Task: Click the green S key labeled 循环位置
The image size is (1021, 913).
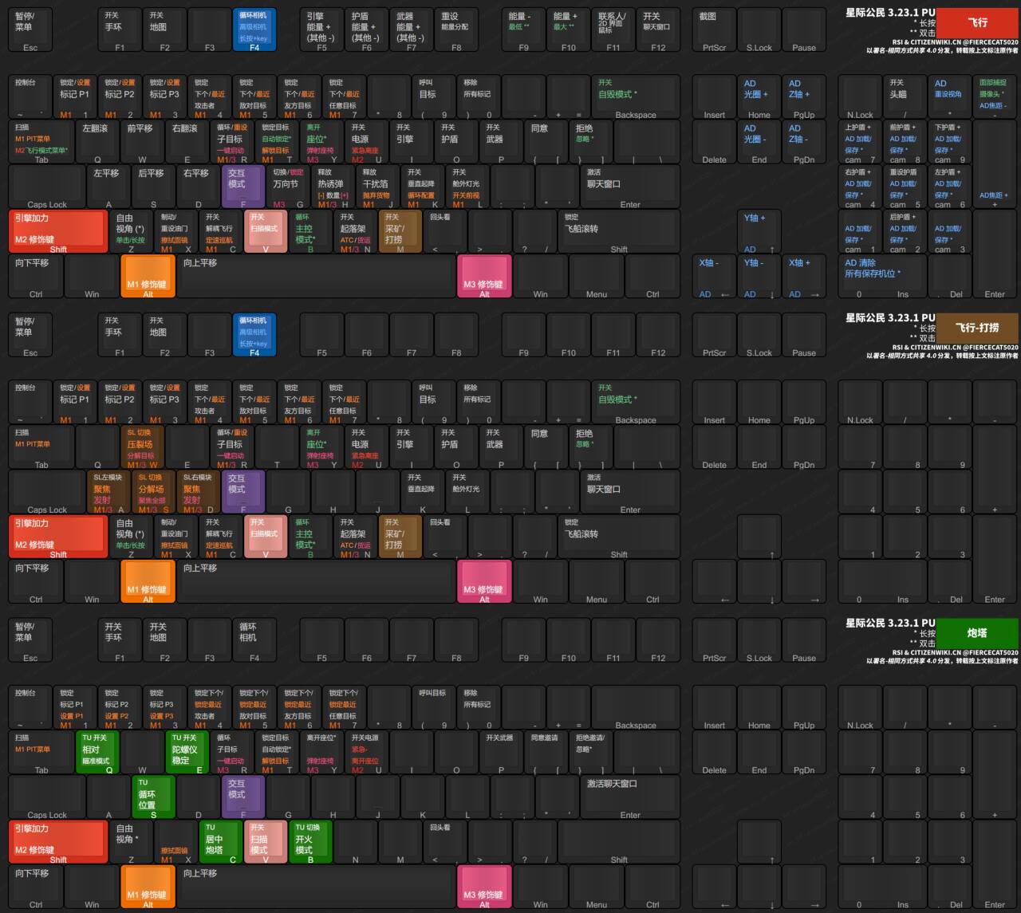Action: (x=153, y=797)
